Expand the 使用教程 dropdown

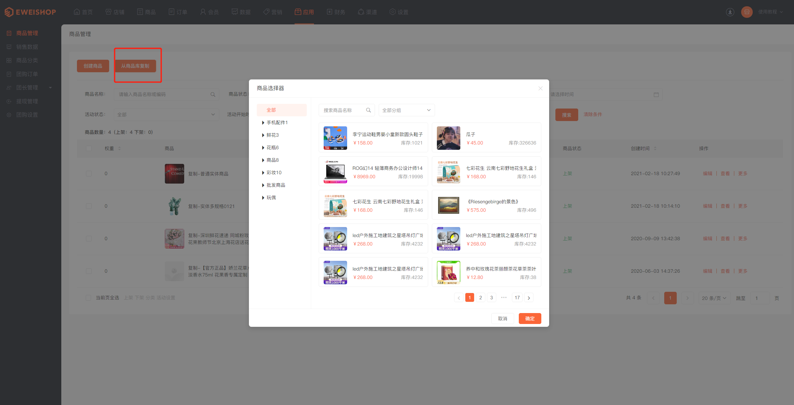point(771,12)
